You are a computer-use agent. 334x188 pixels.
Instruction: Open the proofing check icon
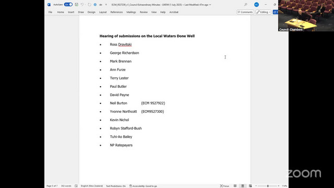[x=76, y=186]
